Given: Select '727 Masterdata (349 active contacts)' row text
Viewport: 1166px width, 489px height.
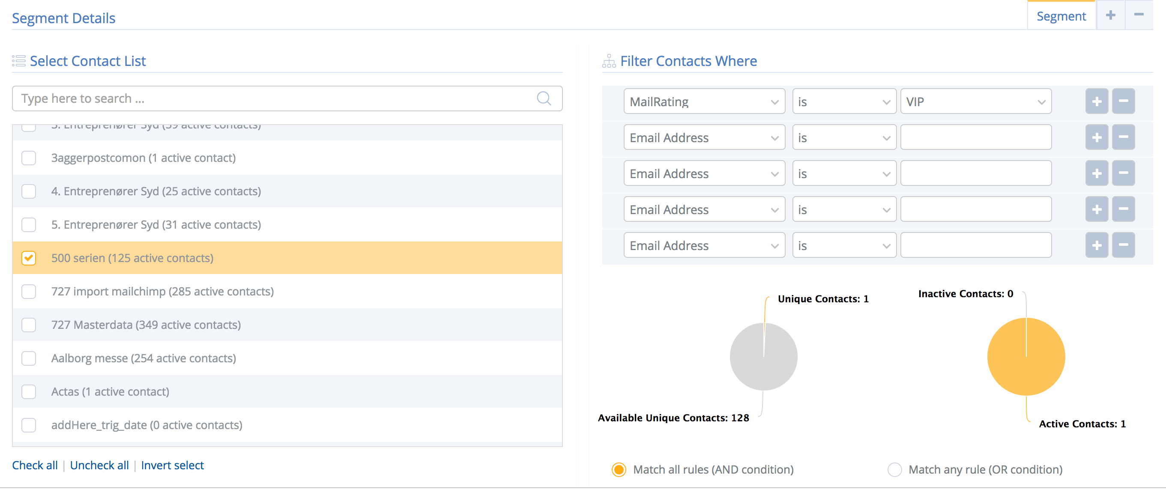Looking at the screenshot, I should coord(146,325).
